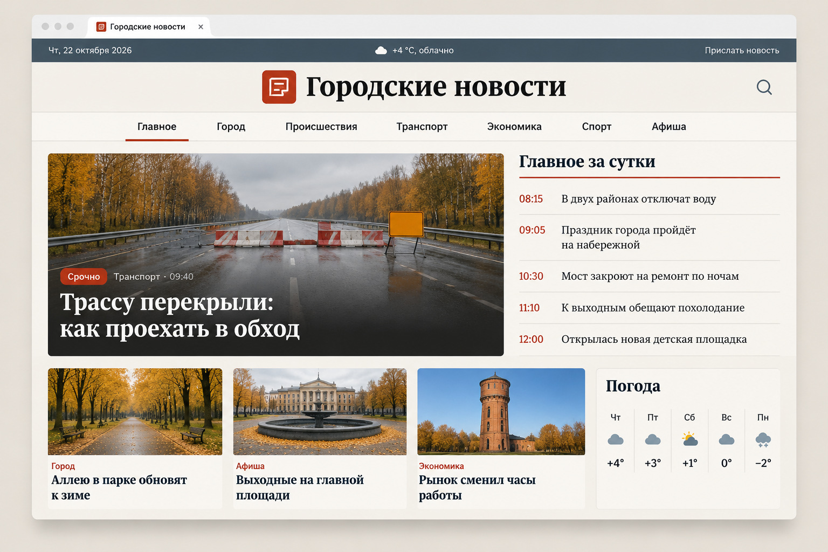Open the Афиша navigation tab
The height and width of the screenshot is (552, 828).
669,127
